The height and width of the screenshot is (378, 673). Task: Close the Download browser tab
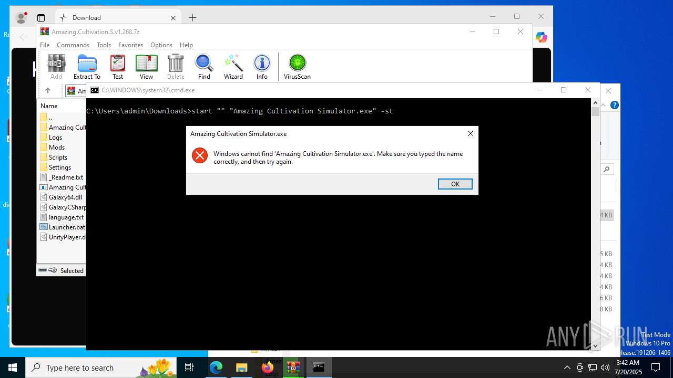(x=173, y=18)
